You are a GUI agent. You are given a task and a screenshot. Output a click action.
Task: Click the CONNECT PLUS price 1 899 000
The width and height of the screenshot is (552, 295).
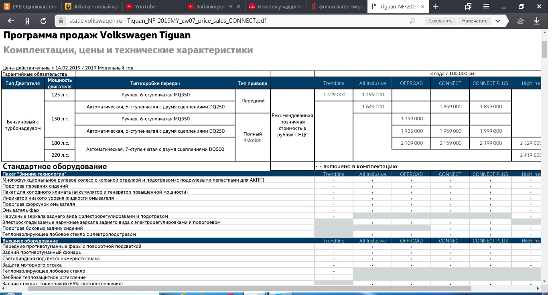490,107
